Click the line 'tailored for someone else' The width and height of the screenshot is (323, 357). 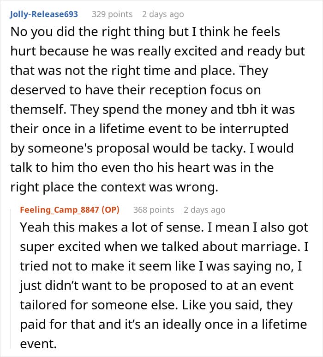coord(156,305)
